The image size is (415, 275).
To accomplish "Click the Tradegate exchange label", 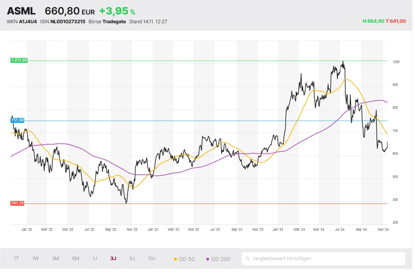I will [114, 21].
